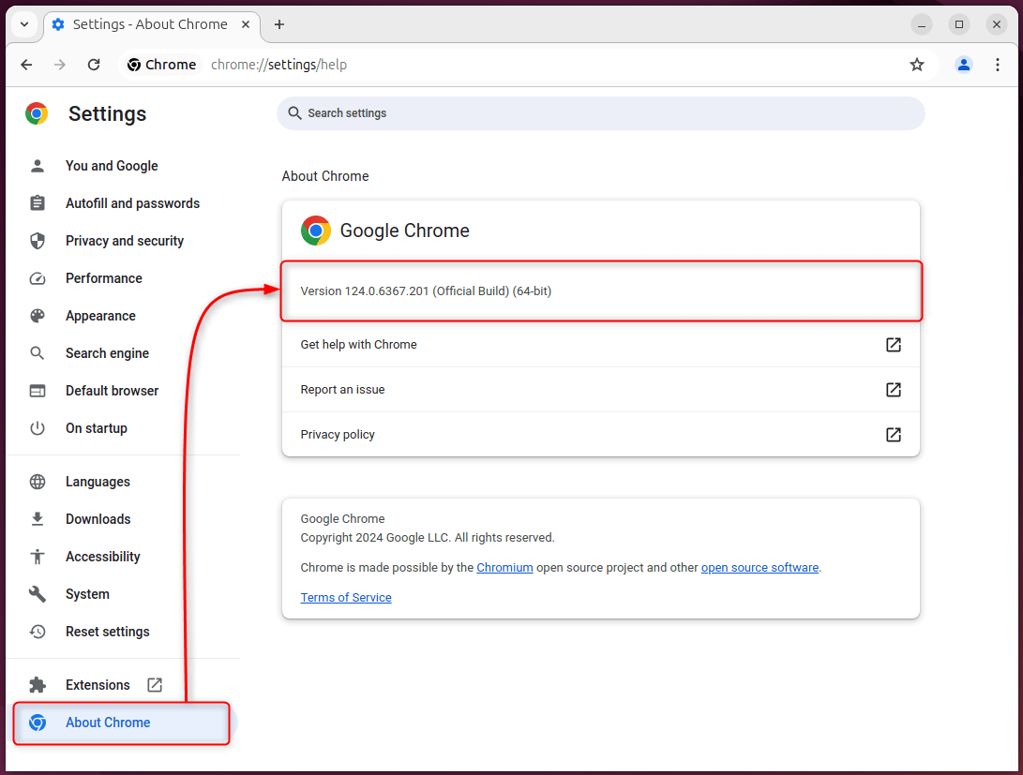
Task: Click the Settings page Chrome logo
Action: [37, 113]
